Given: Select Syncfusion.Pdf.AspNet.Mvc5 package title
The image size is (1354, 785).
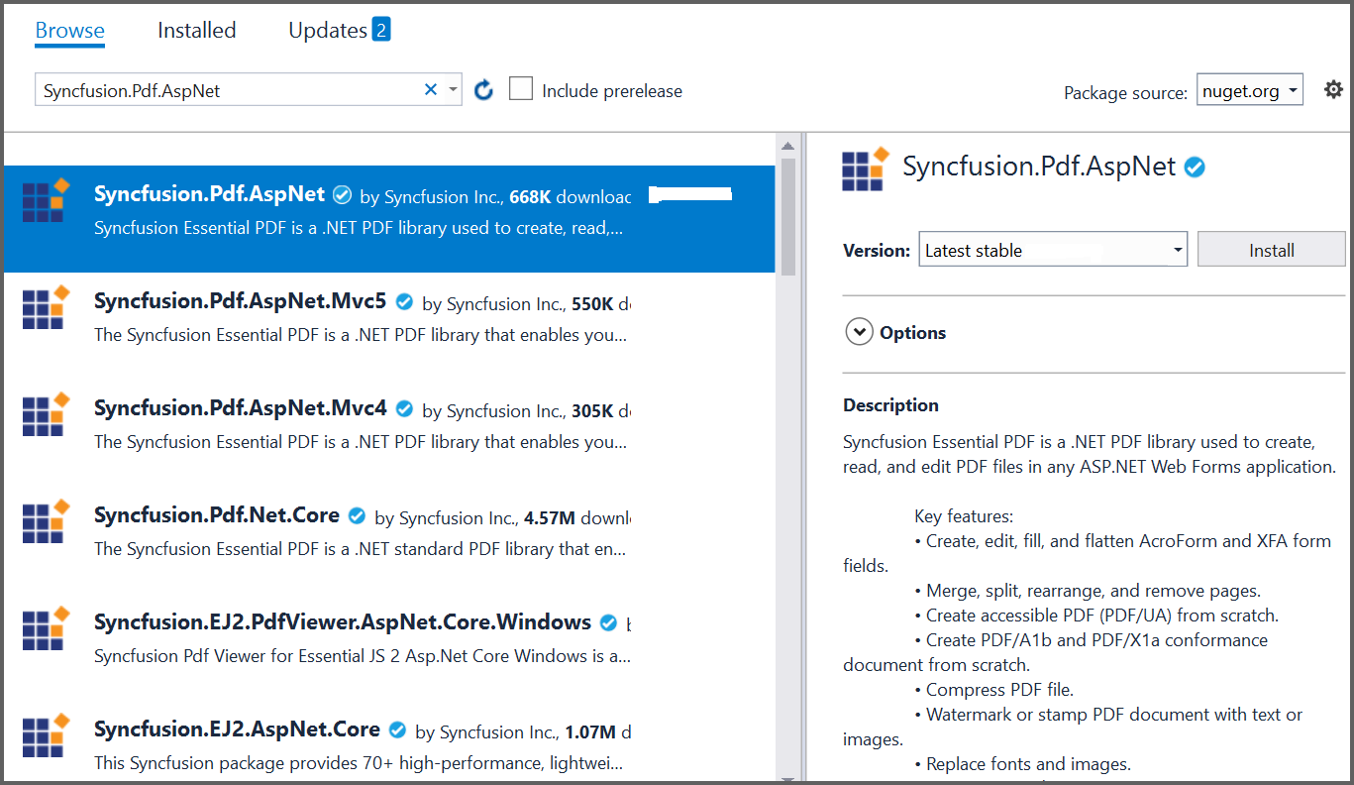Looking at the screenshot, I should [240, 300].
